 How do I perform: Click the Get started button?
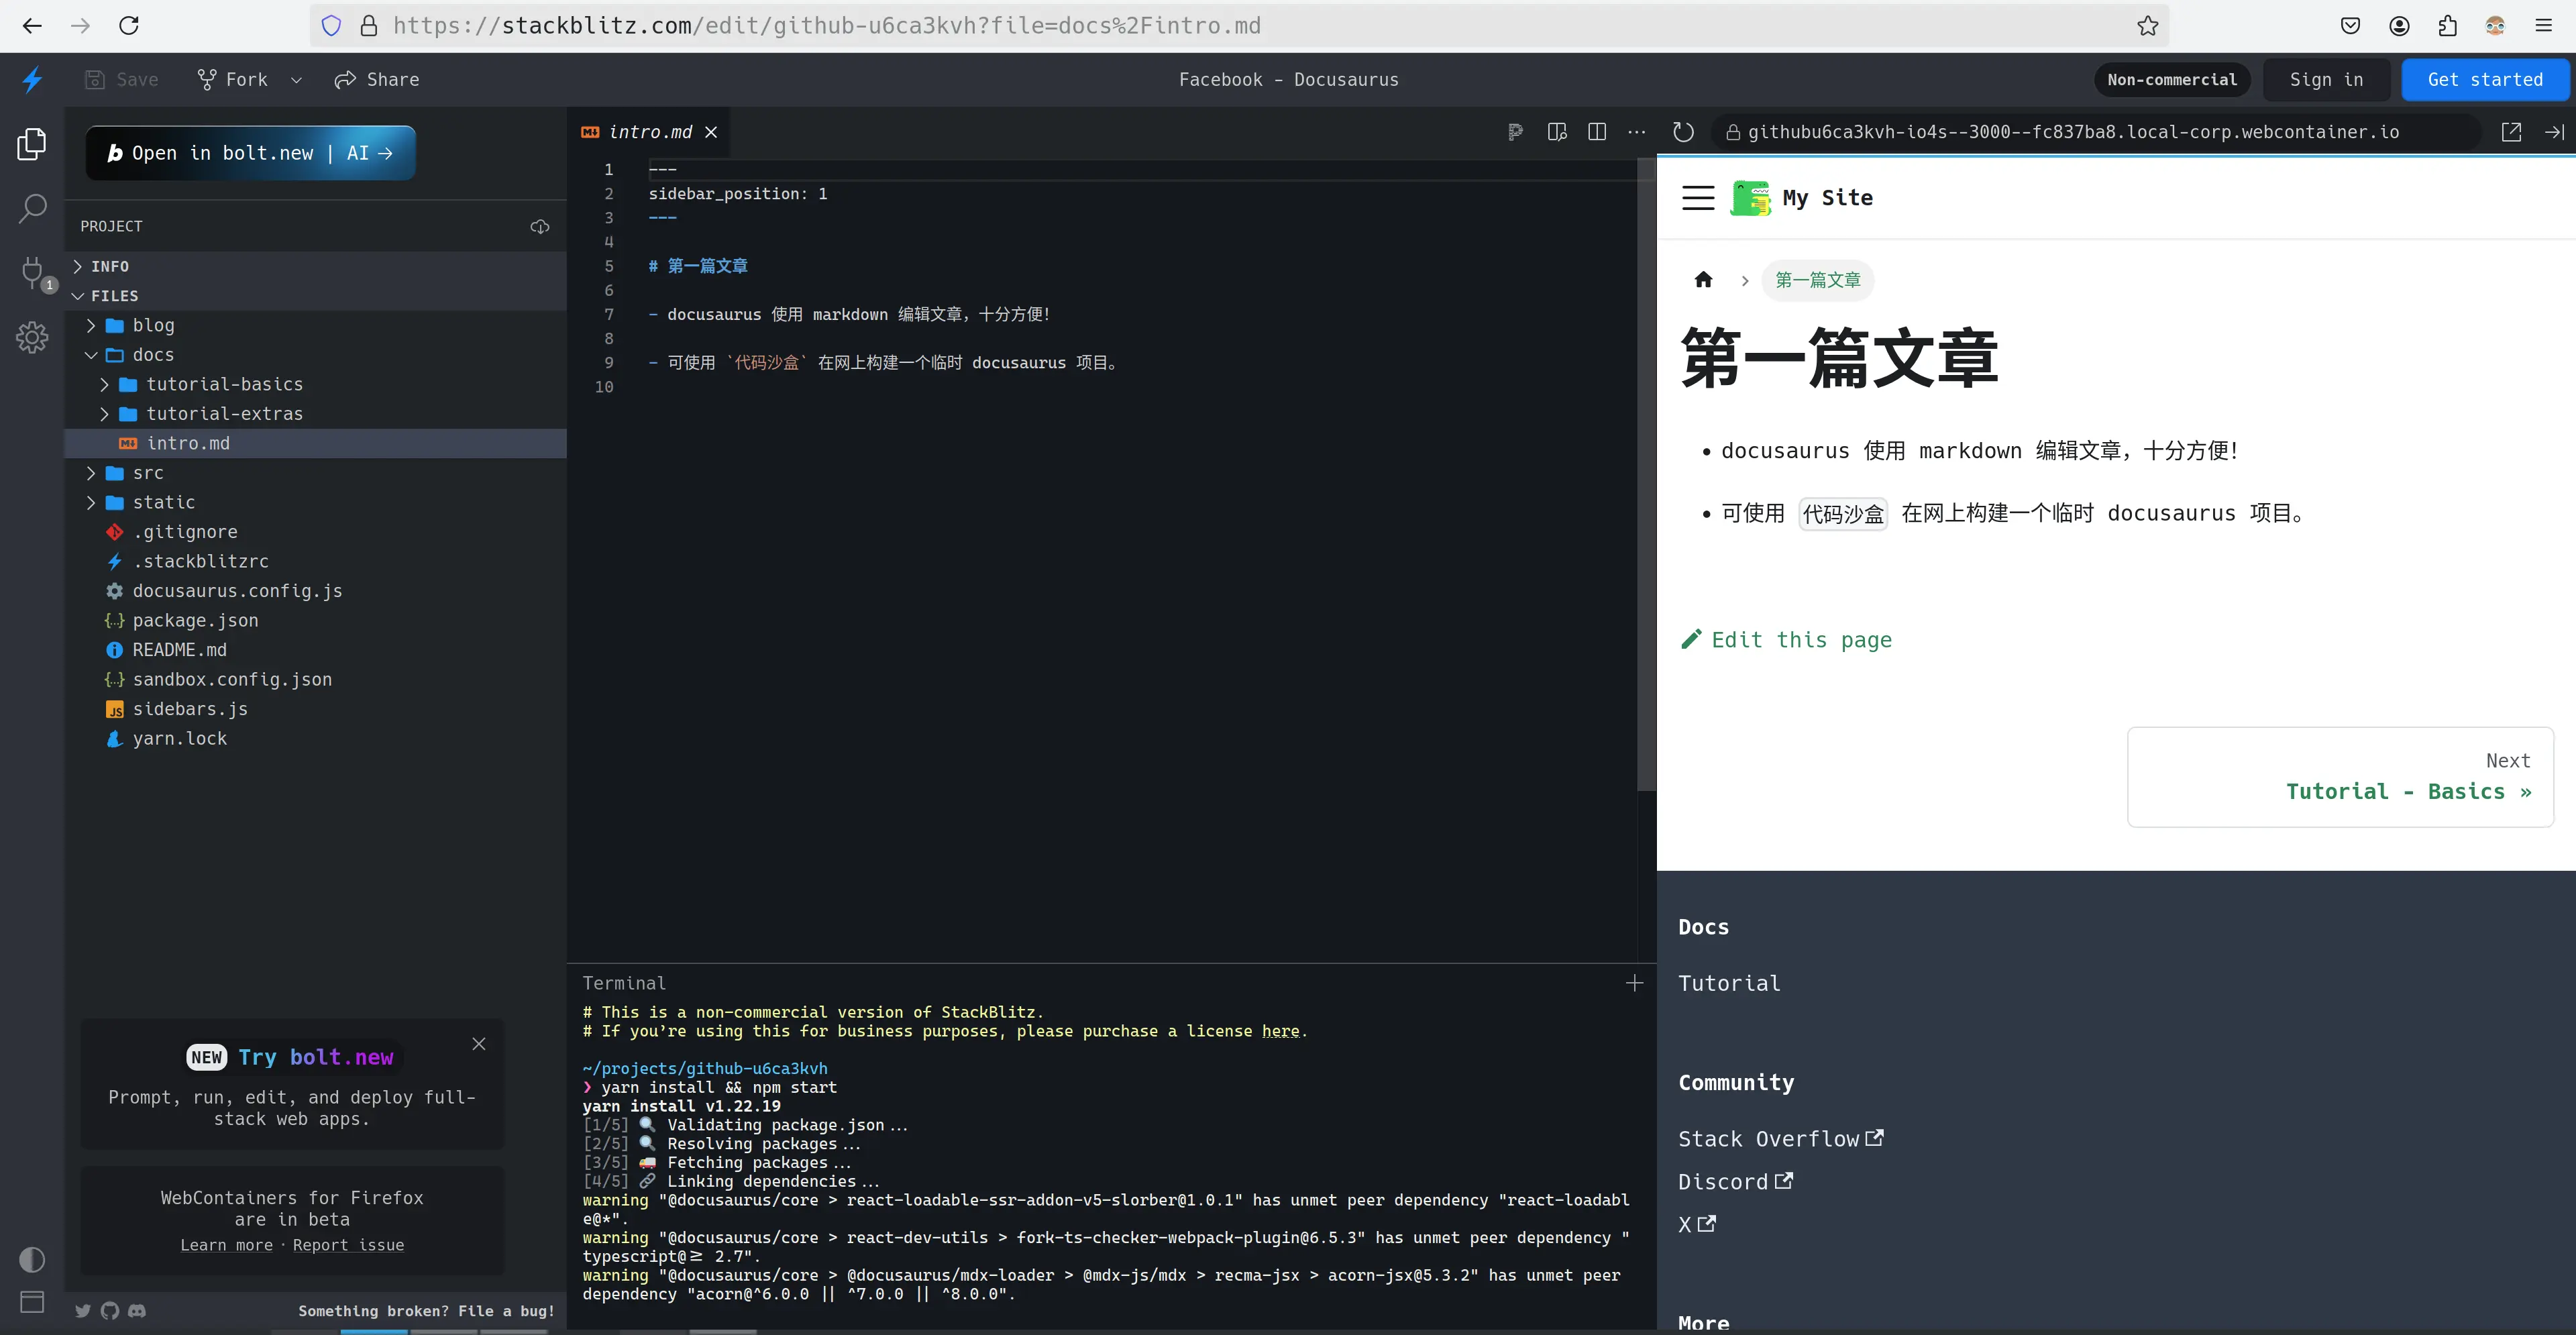pos(2484,80)
